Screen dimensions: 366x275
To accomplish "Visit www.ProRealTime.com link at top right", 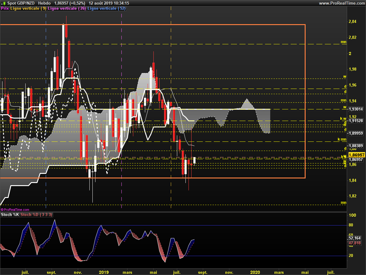I will (341, 3).
